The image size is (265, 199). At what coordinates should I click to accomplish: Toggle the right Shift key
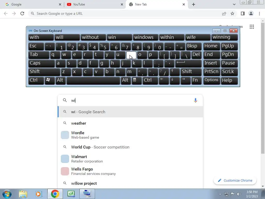tap(191, 72)
